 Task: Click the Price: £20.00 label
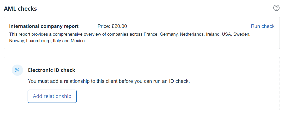[112, 26]
